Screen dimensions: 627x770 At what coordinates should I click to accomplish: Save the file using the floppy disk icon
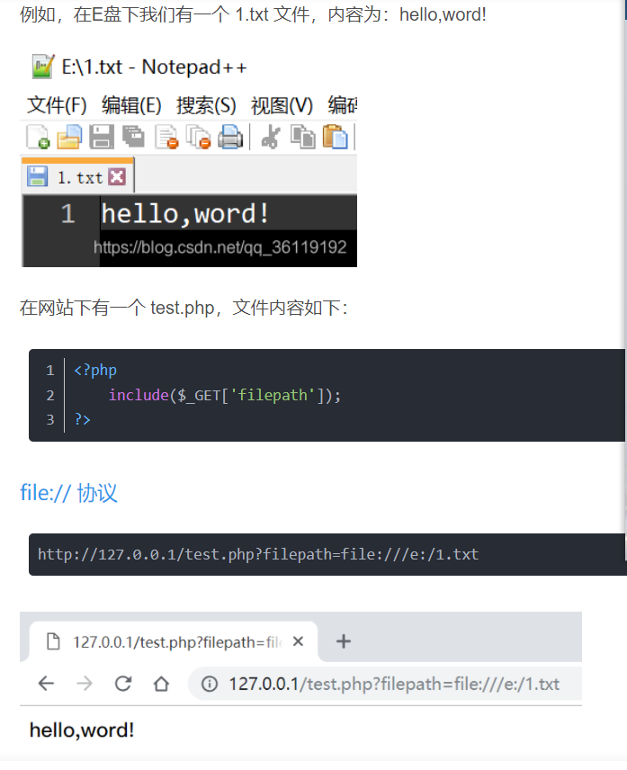102,137
